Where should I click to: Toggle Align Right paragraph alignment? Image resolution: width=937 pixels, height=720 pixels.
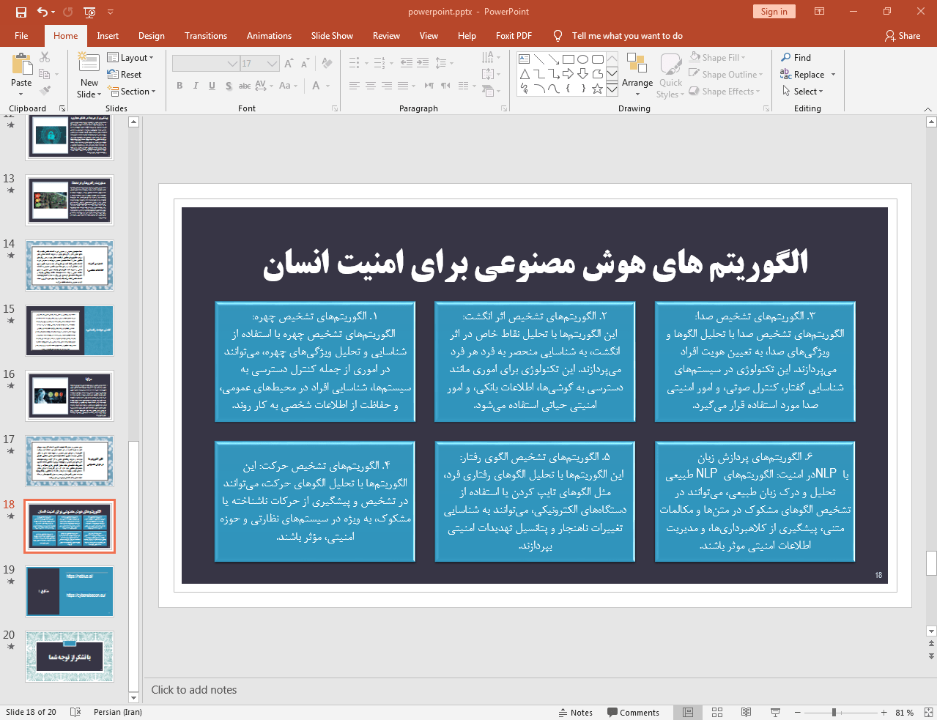387,86
